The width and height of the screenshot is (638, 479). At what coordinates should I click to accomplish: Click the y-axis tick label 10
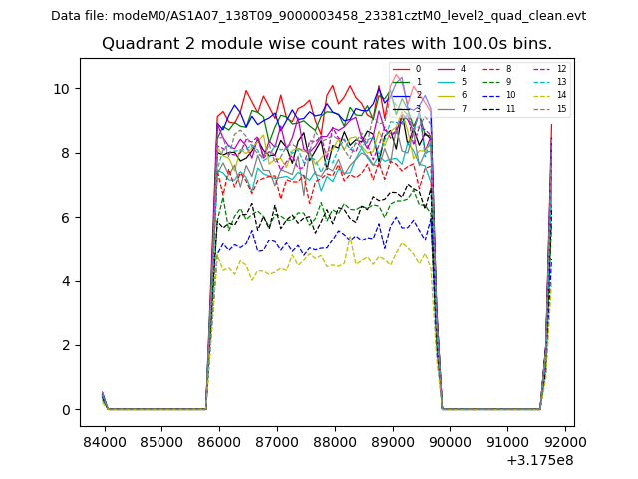click(62, 89)
